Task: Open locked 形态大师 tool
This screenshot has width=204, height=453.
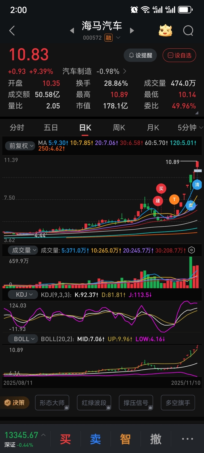Action: [52, 403]
